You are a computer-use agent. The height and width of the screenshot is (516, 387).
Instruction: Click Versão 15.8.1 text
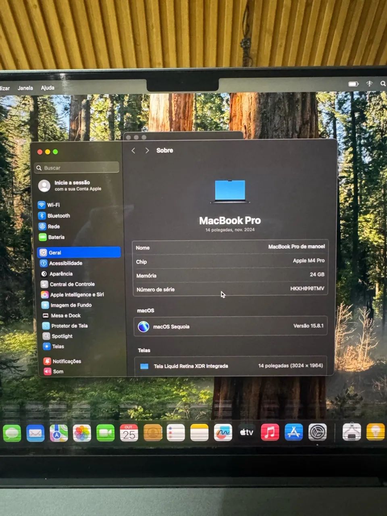tap(308, 326)
